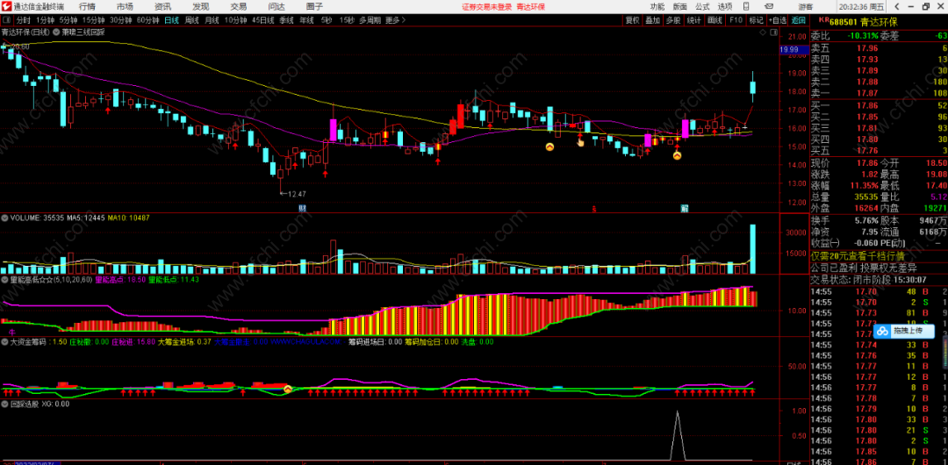Switch to the 5秒 period tab
948x465 pixels.
point(327,20)
